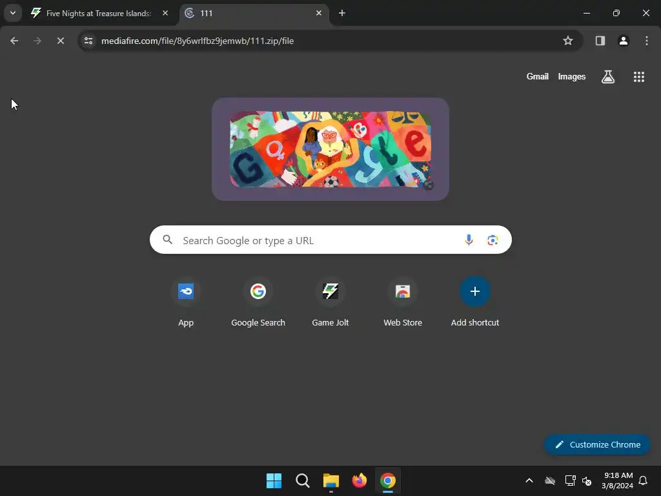The width and height of the screenshot is (661, 496).
Task: Open the notification bell
Action: pos(643,480)
